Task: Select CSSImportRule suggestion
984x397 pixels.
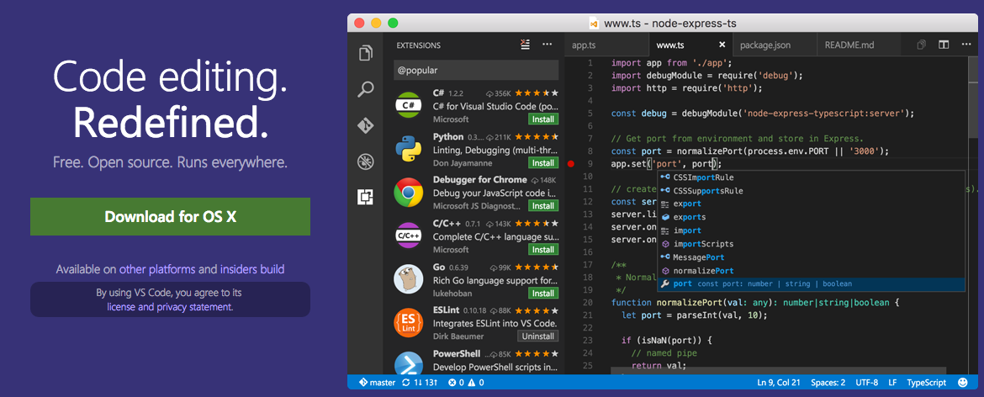Action: (x=812, y=177)
